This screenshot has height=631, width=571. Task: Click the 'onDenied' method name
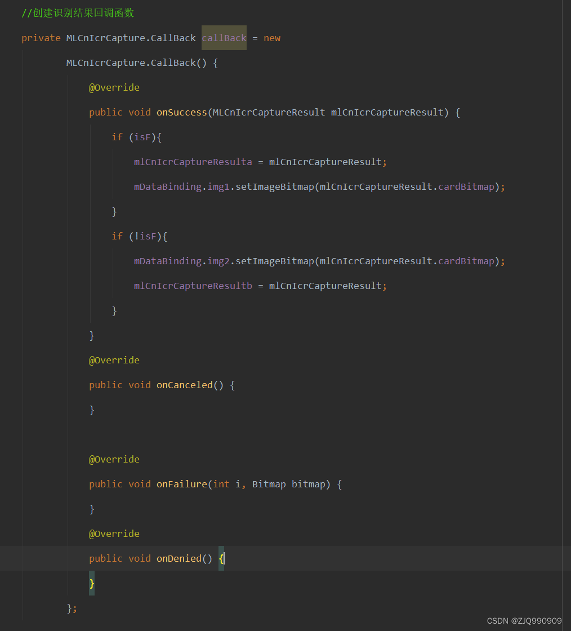179,558
